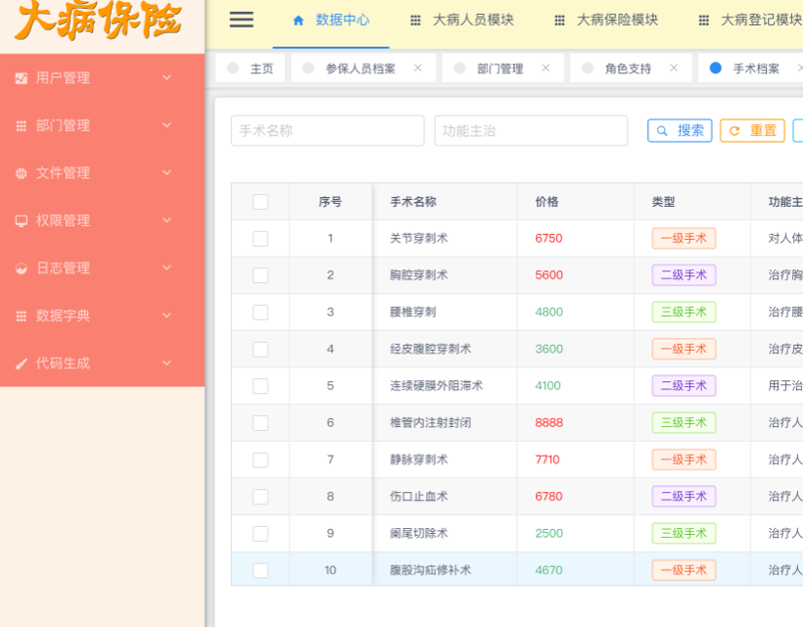Viewport: 803px width, 627px height.
Task: Toggle the hamburger menu to collapse the sidebar
Action: [x=241, y=20]
